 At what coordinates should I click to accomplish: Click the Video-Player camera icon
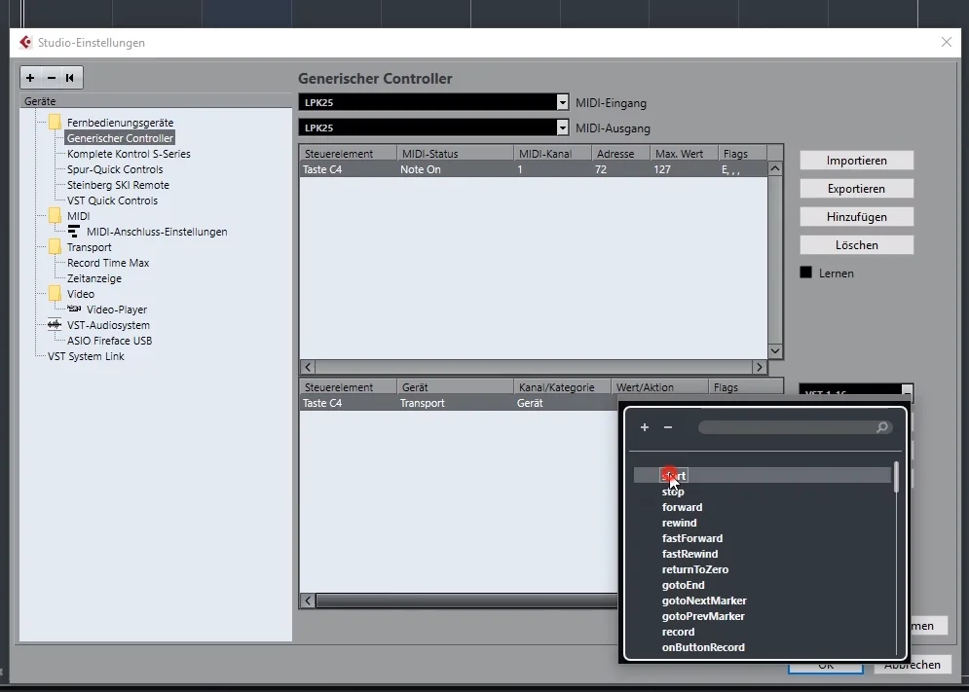click(74, 309)
